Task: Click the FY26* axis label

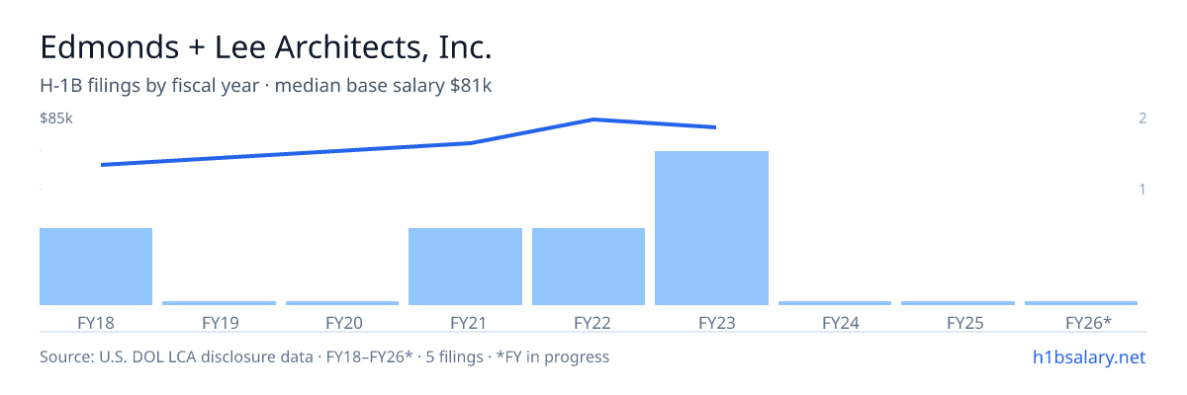Action: 1088,322
